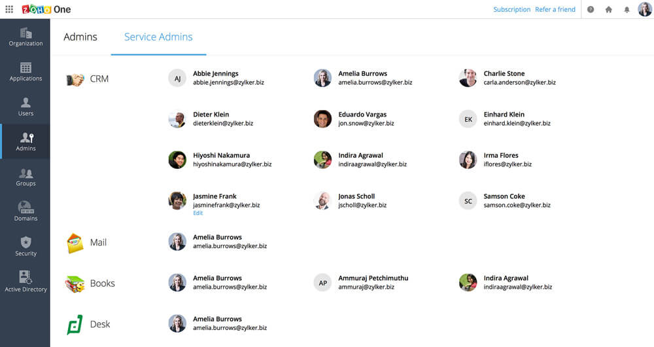Select Groups in the sidebar
Viewport: 654px width, 347px height.
coord(26,177)
